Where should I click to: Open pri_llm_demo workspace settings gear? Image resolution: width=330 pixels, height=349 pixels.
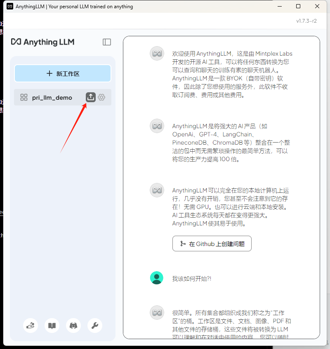click(101, 97)
